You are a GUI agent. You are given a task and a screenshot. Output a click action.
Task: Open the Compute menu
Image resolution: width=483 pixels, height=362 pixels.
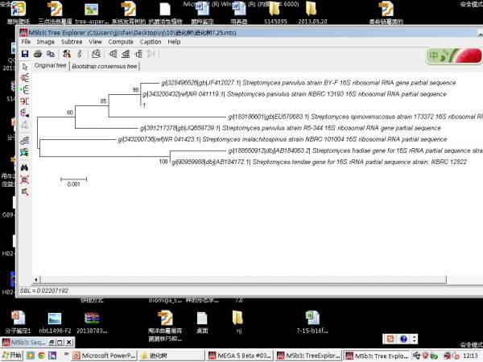pos(121,42)
